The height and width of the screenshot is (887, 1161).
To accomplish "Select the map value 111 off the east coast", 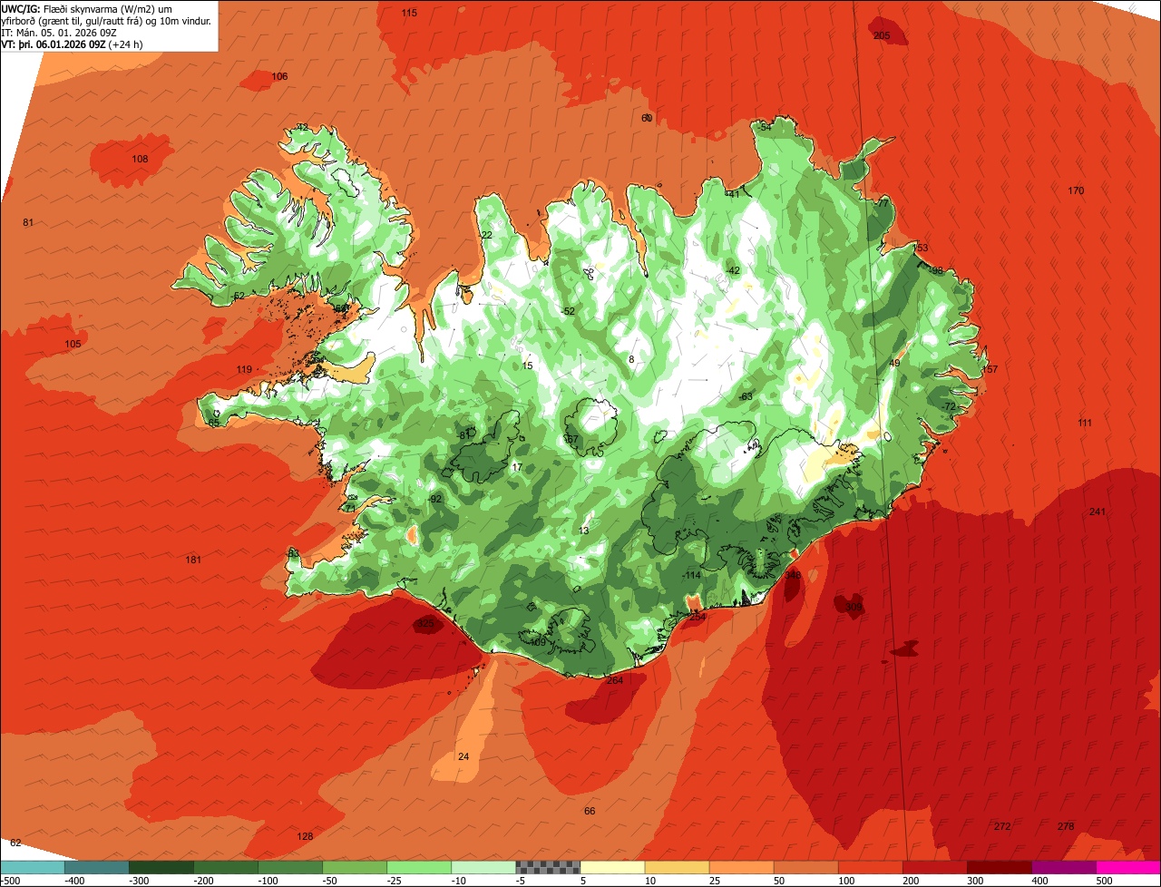I will pyautogui.click(x=1085, y=424).
